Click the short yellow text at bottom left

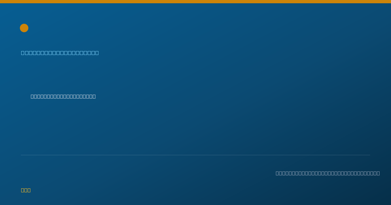coord(26,190)
